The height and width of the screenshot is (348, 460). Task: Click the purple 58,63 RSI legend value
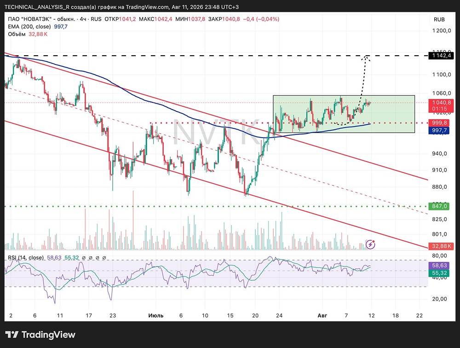pyautogui.click(x=54, y=258)
